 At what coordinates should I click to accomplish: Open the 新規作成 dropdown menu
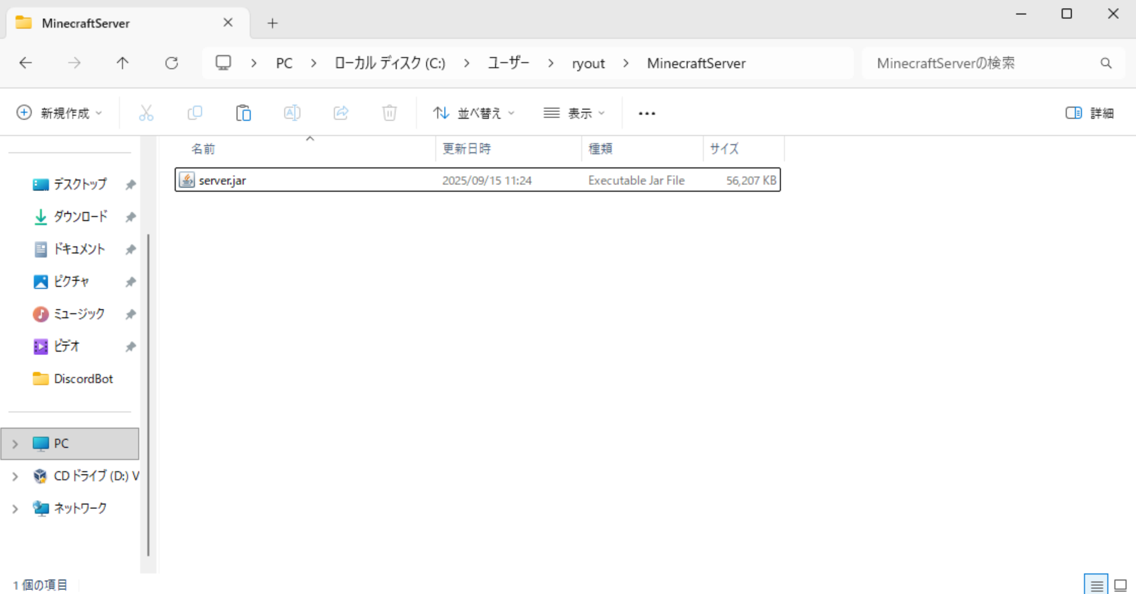pyautogui.click(x=59, y=113)
